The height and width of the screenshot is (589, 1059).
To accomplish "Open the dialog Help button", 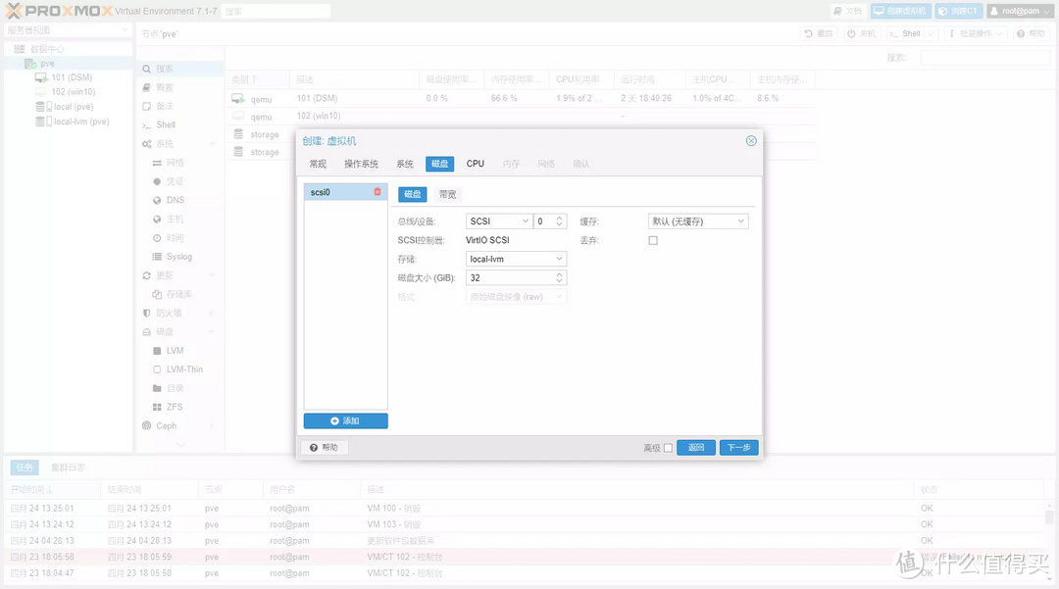I will coord(325,447).
